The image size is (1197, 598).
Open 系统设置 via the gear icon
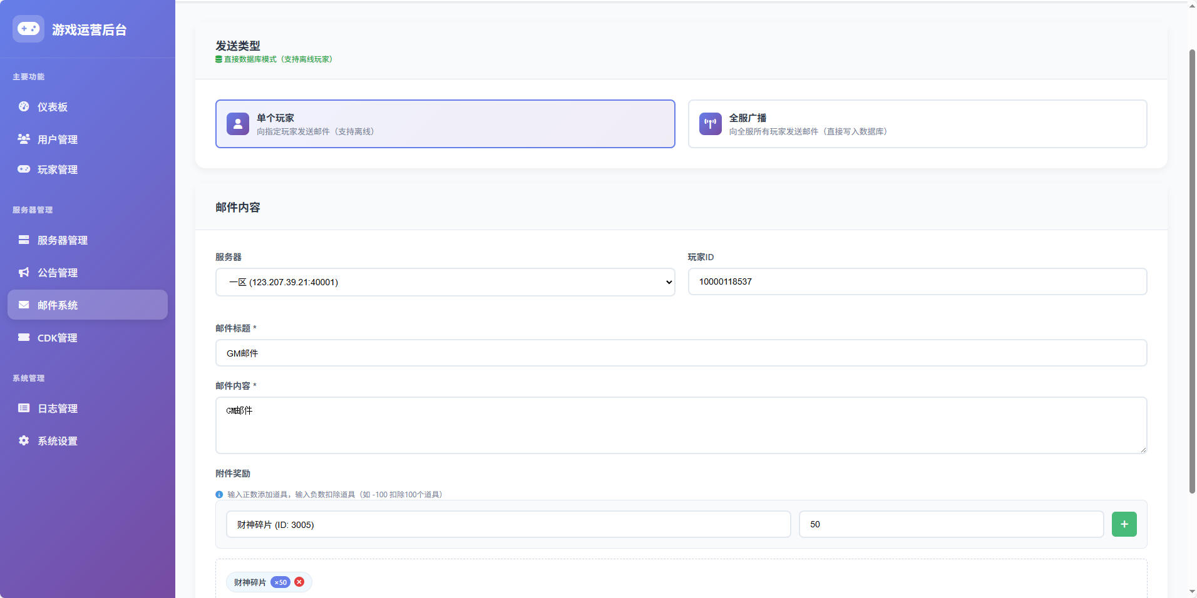[23, 440]
